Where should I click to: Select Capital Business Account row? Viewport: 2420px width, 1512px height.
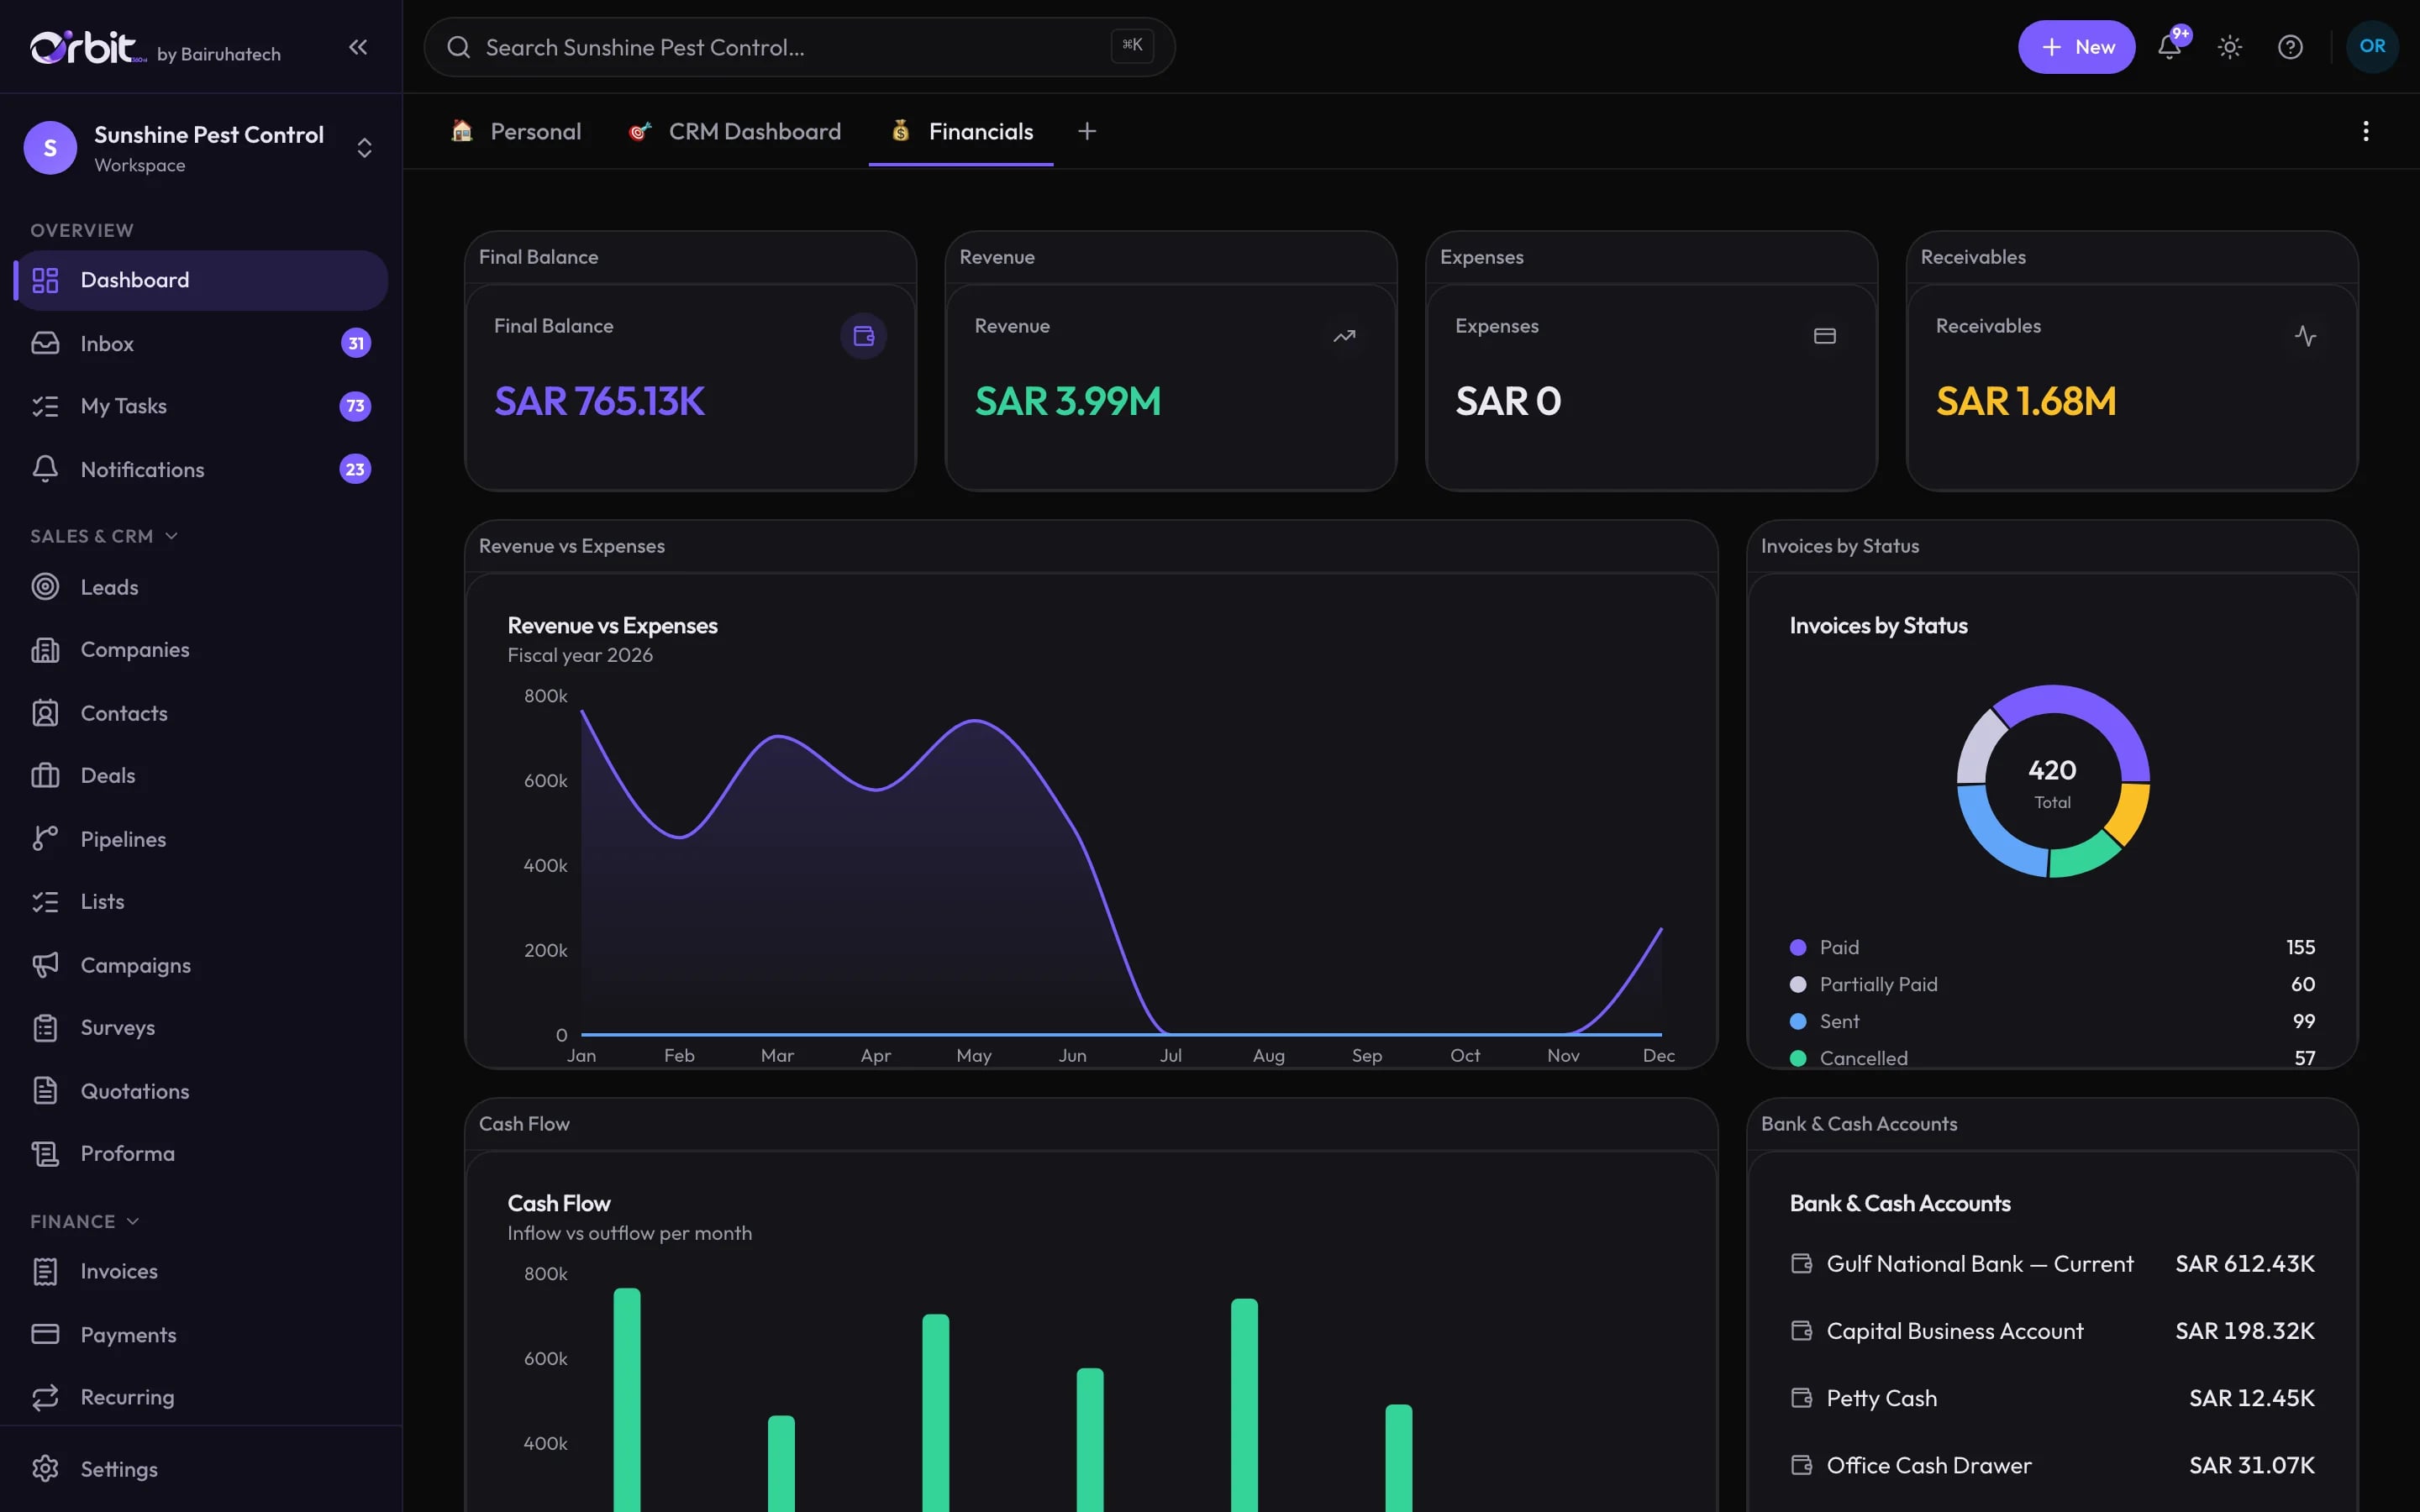coord(2052,1331)
